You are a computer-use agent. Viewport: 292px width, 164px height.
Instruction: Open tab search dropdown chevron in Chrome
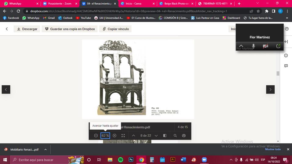point(258,3)
